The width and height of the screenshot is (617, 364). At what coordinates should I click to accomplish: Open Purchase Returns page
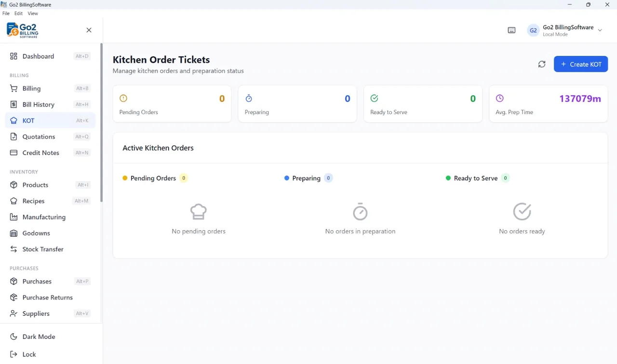pyautogui.click(x=50, y=298)
